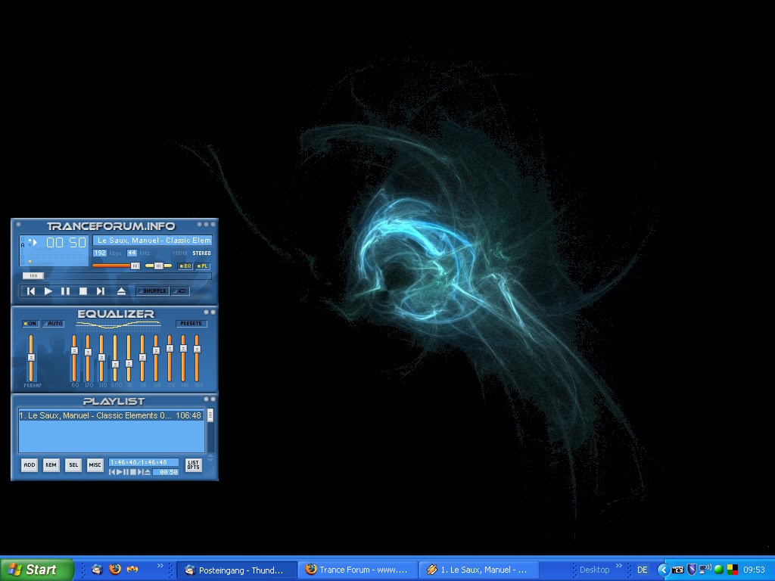Open file with the eject button
This screenshot has height=581, width=775.
pos(121,291)
